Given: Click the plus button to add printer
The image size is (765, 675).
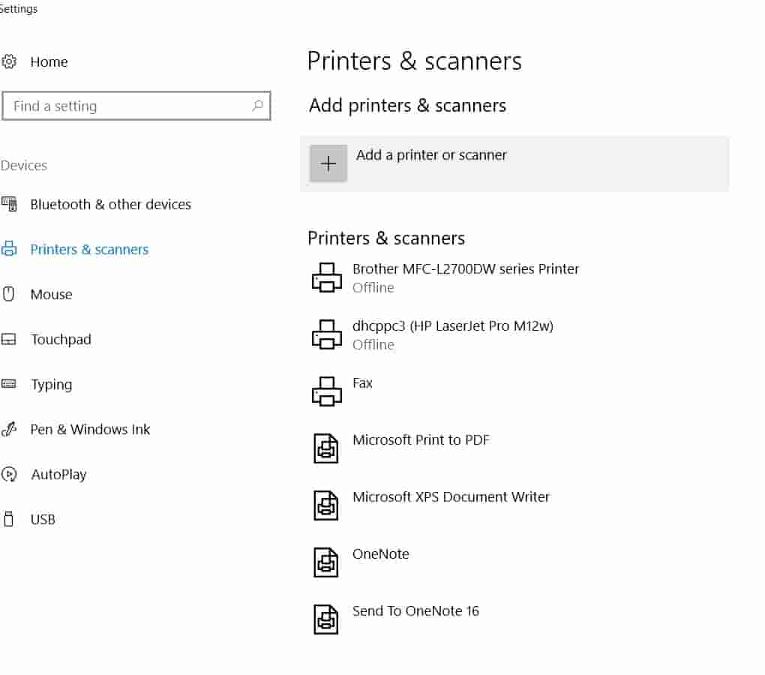Looking at the screenshot, I should point(328,163).
